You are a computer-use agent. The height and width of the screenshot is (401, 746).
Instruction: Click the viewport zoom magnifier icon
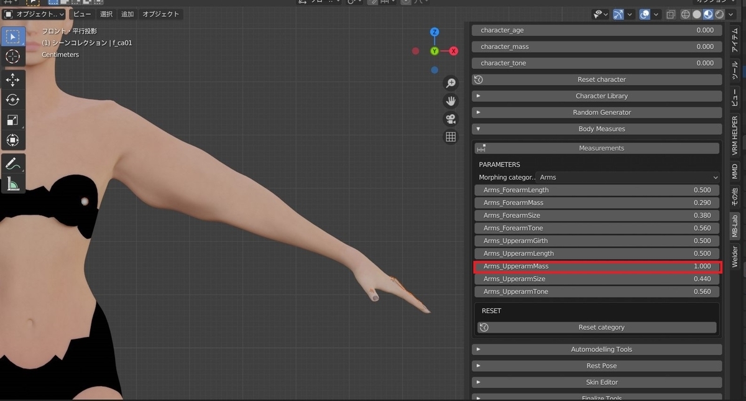(451, 83)
